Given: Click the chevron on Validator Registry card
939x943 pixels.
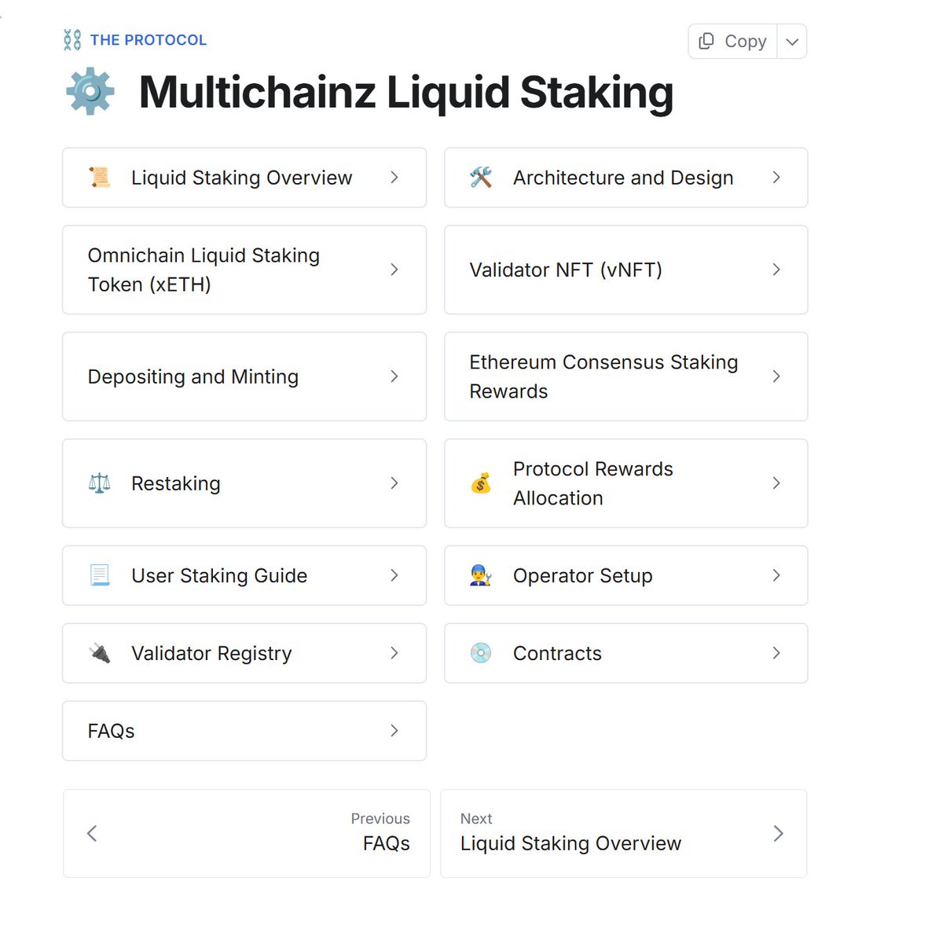Looking at the screenshot, I should click(x=394, y=653).
